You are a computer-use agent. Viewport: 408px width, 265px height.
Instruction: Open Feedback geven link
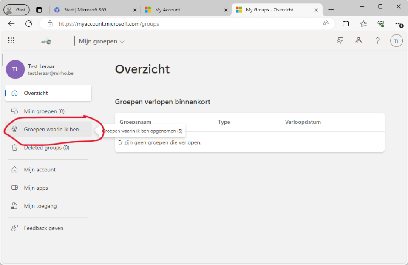pos(43,228)
